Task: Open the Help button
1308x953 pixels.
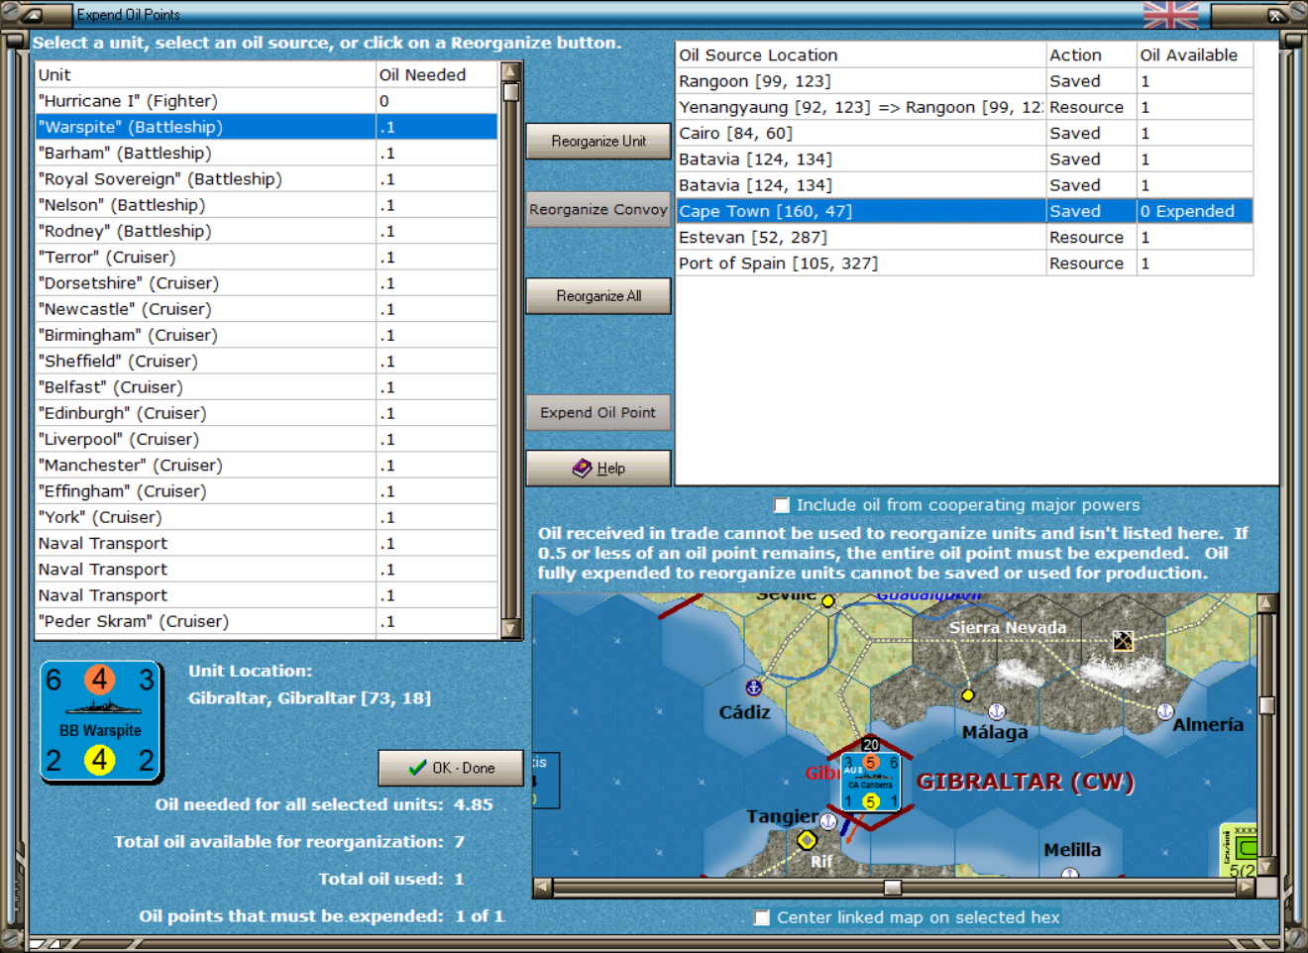Action: pos(599,468)
